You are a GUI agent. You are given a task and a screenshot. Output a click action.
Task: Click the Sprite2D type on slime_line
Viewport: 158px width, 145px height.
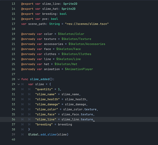tap(70, 4)
